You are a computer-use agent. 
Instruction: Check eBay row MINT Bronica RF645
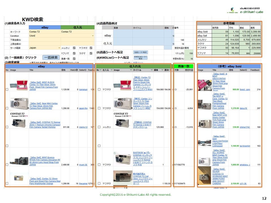point(7,165)
